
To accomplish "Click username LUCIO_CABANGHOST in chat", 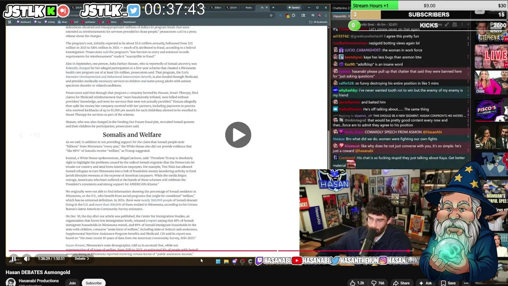I will tap(362, 50).
